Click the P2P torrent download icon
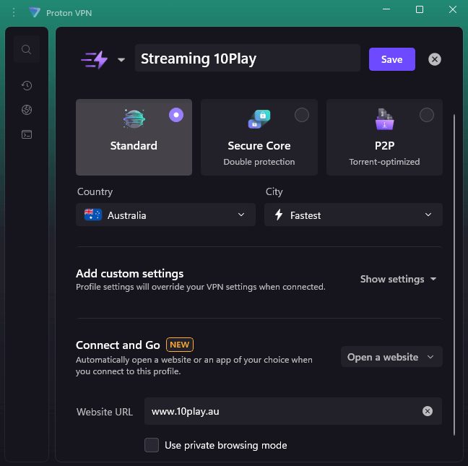Viewport: 468px width, 466px height. click(384, 119)
